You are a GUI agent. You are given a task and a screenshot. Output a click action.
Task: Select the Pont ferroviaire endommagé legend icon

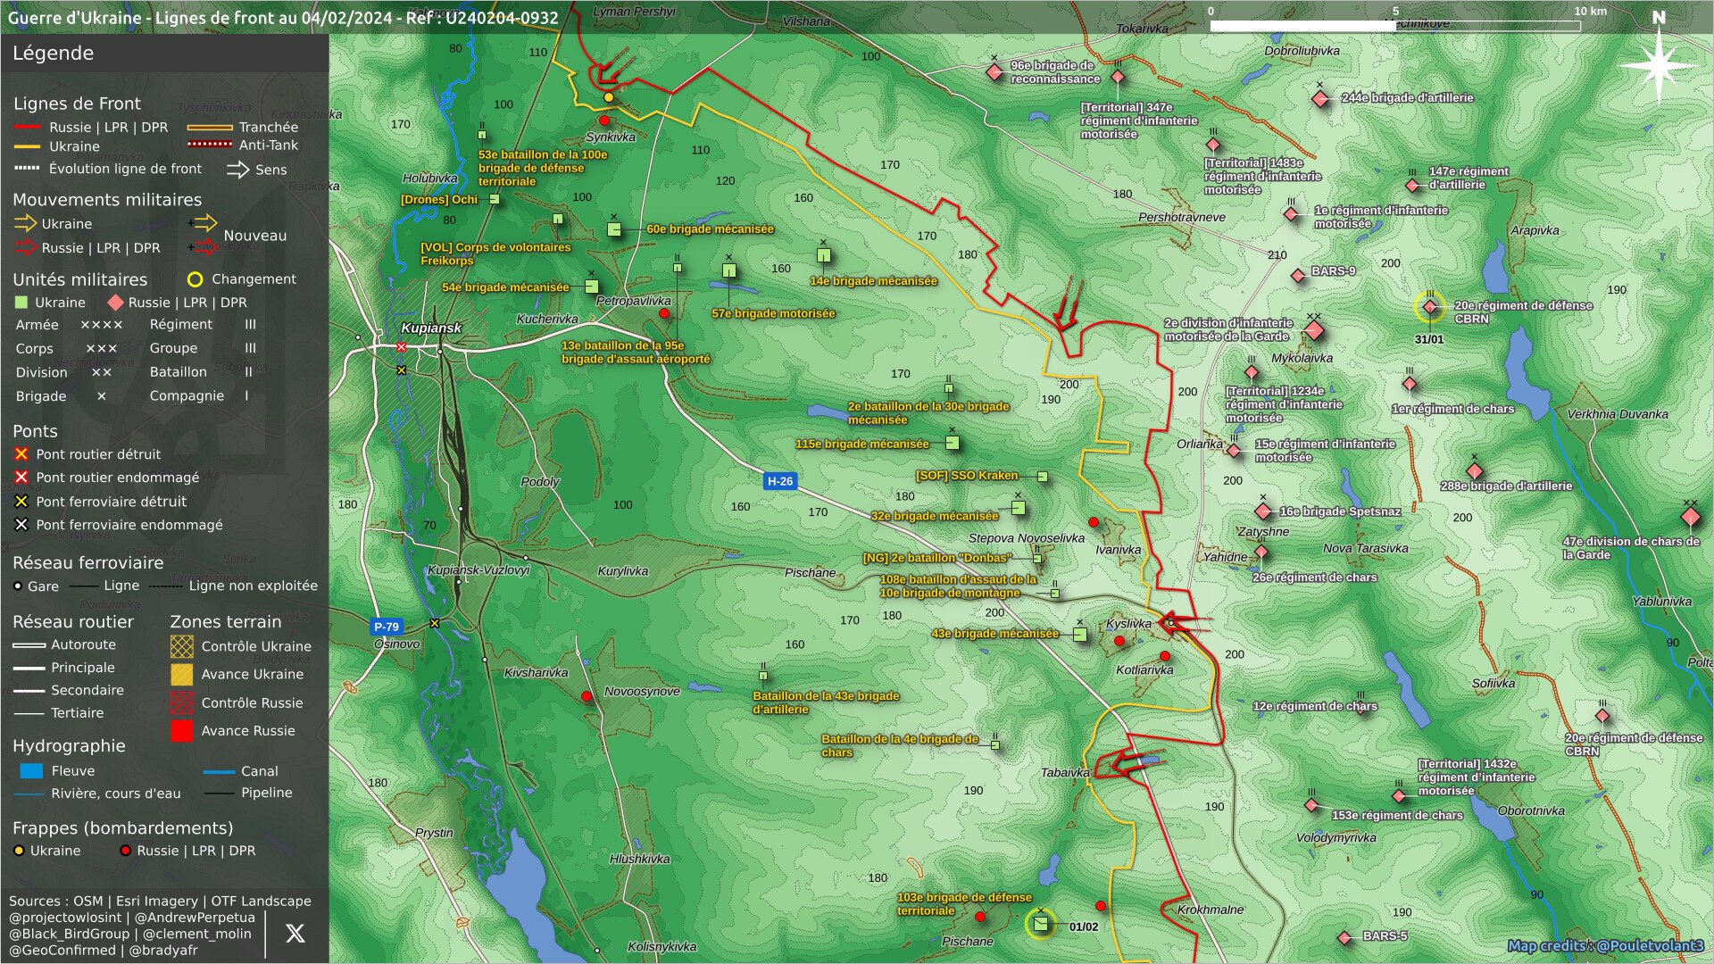[x=21, y=525]
